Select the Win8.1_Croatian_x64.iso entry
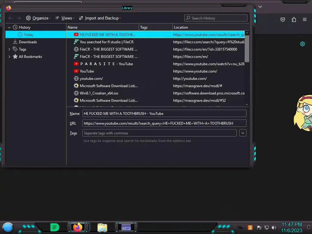 click(x=156, y=93)
